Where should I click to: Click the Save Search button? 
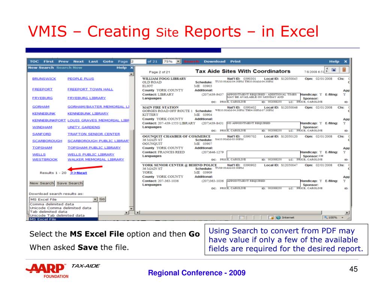[x=70, y=183]
